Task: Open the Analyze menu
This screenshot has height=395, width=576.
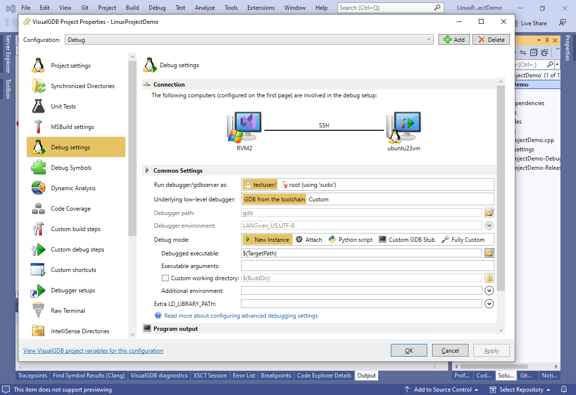Action: tap(205, 8)
